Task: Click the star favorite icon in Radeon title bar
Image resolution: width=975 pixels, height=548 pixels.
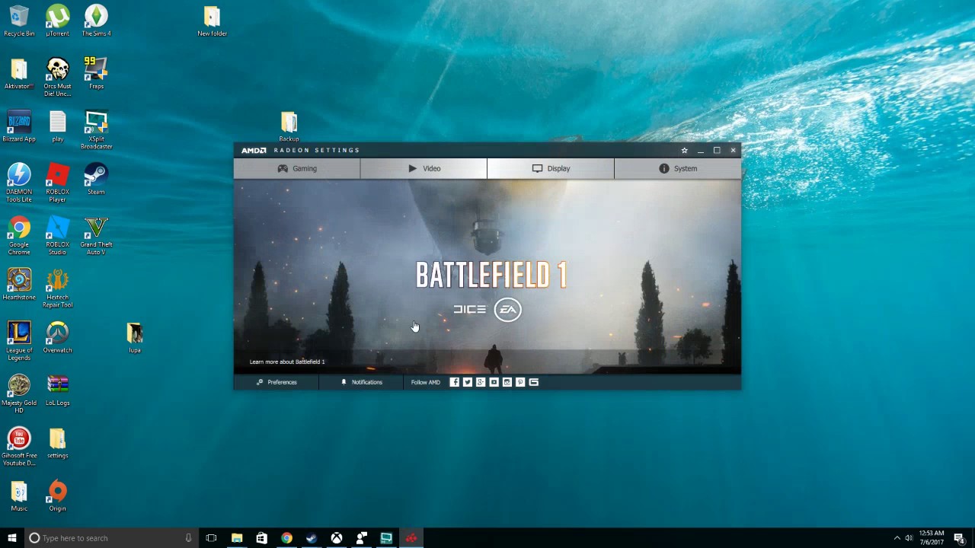Action: pos(684,150)
